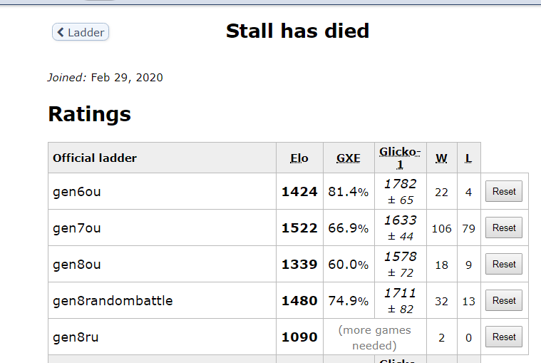541x363 pixels.
Task: Click the W wins column header
Action: (x=442, y=158)
